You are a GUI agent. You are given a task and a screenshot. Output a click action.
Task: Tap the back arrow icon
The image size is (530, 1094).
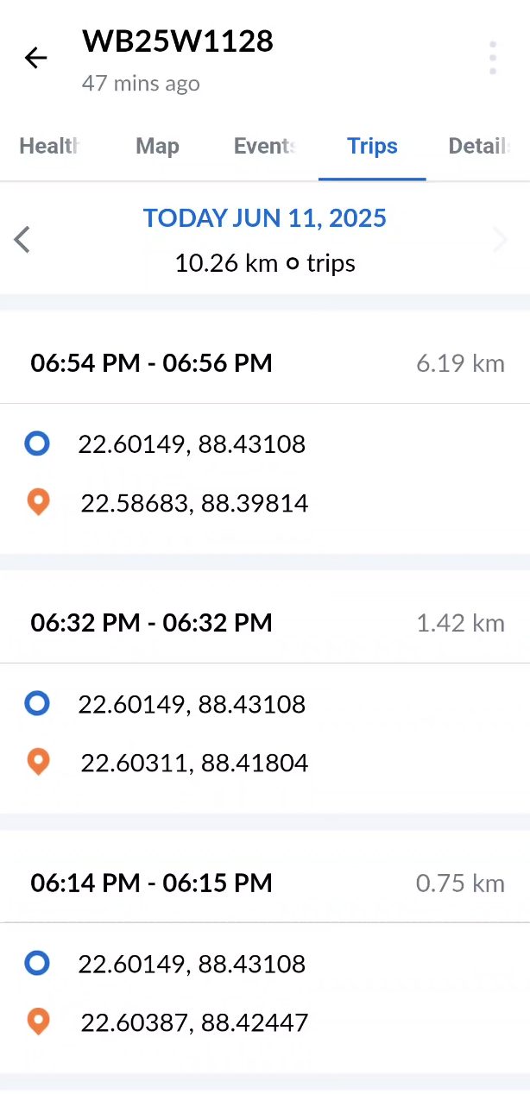tap(36, 58)
